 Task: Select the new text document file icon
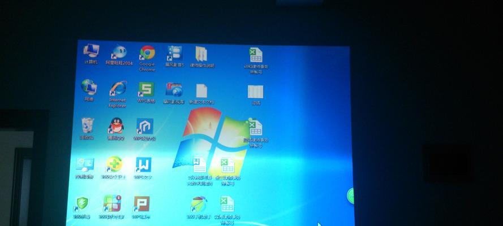pyautogui.click(x=201, y=94)
